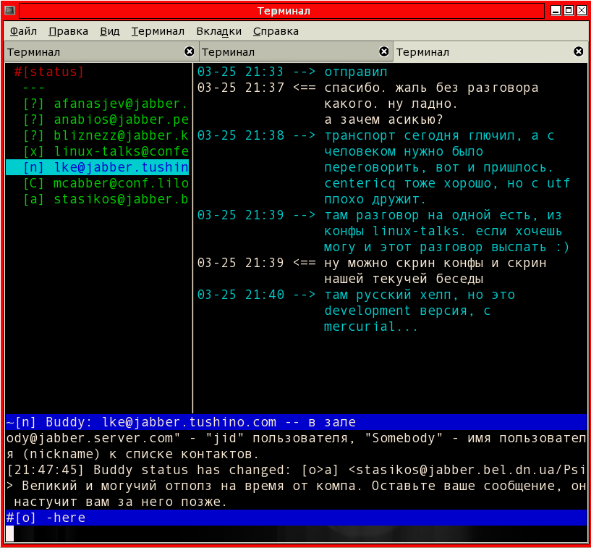Viewport: 591px width, 548px height.
Task: Select the linux-talks@confe roster entry
Action: click(105, 152)
